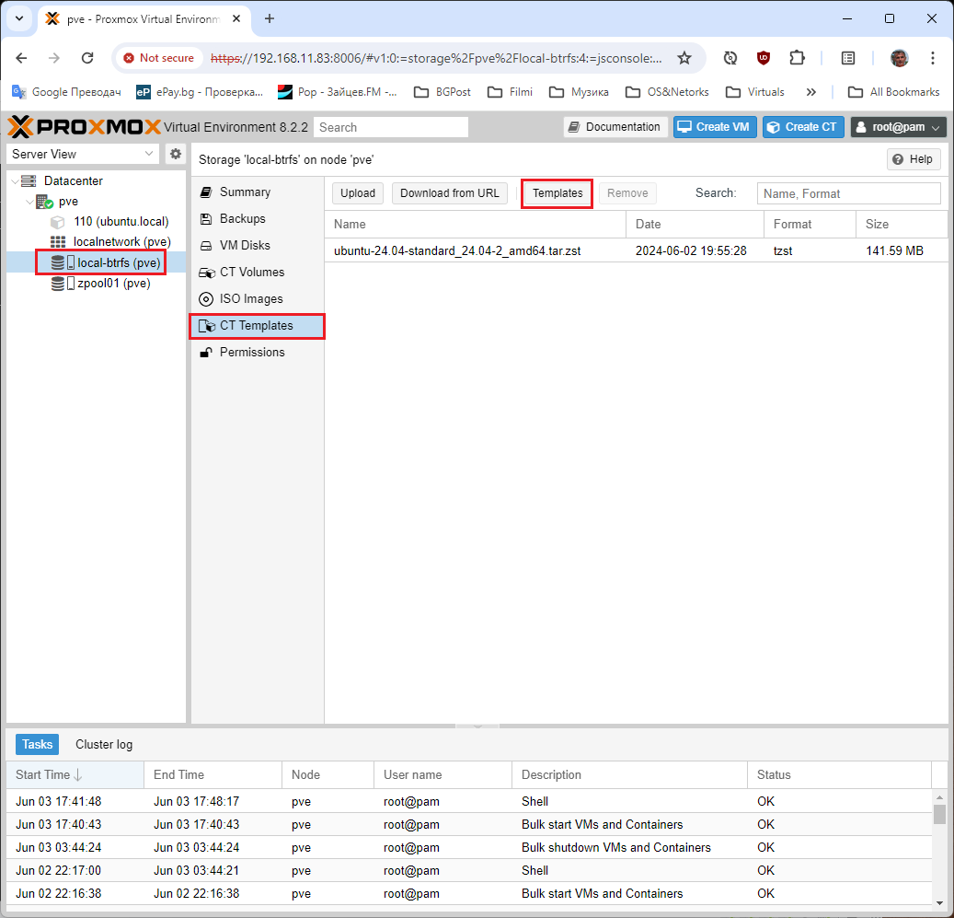Sort templates by the Size column
The width and height of the screenshot is (954, 918).
(901, 224)
